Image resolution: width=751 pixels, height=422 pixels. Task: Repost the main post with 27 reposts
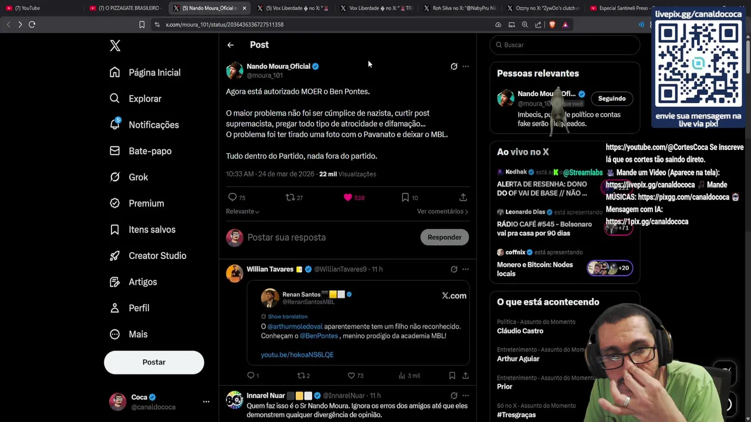pos(294,198)
